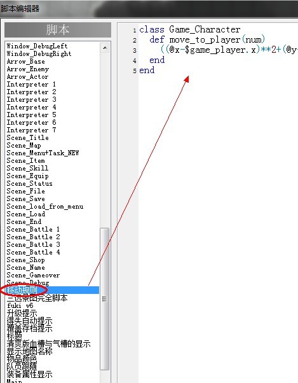
Task: Place cursor on class Game_Character line
Action: 190,29
